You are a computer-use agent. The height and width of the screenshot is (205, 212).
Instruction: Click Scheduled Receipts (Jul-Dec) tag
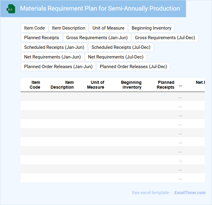121,47
